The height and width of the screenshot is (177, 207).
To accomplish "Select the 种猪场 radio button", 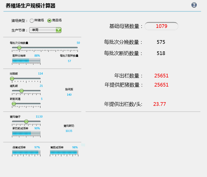I will click(x=32, y=20).
